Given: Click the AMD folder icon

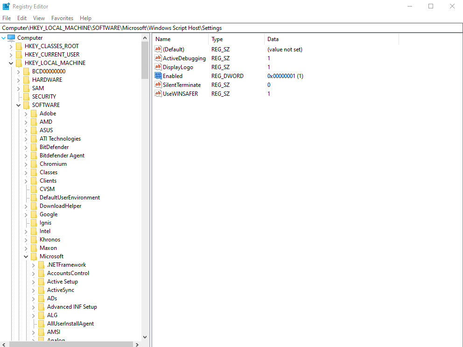Looking at the screenshot, I should click(x=34, y=122).
